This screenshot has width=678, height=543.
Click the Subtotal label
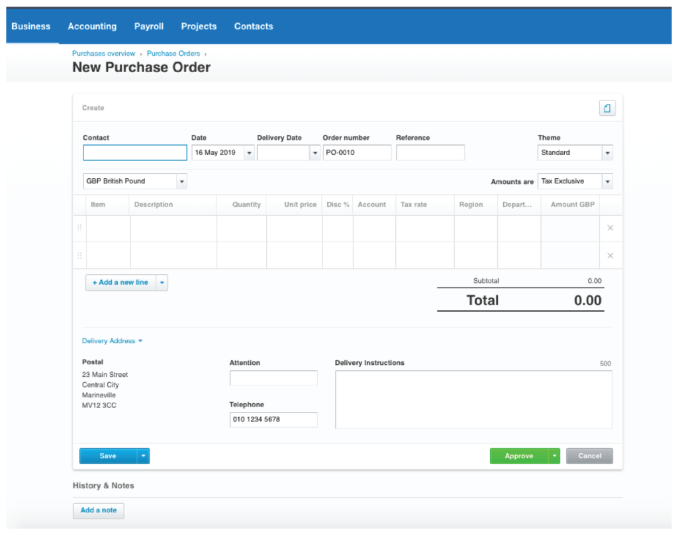486,281
